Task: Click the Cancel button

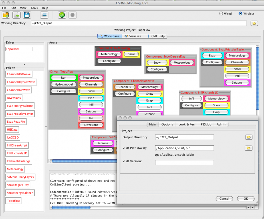Action: 224,198
